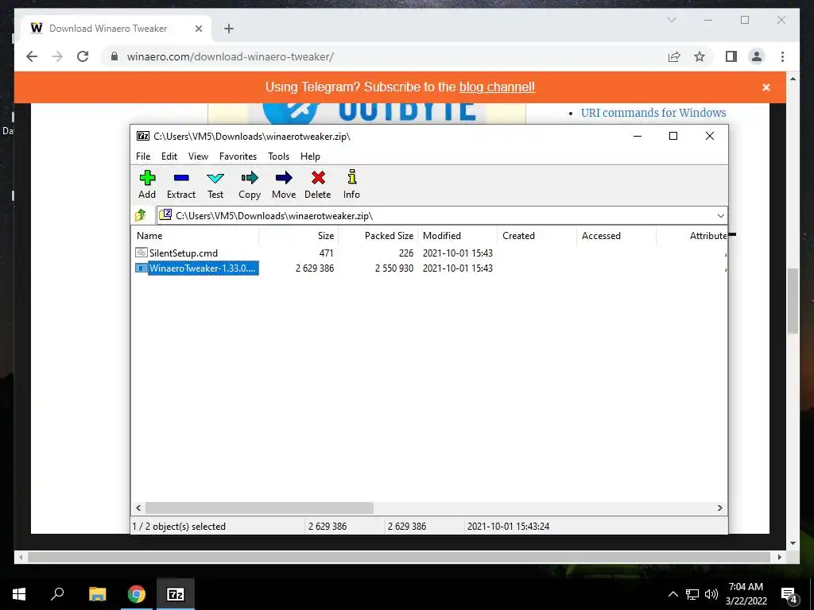Open the Chrome profile avatar
Screen dimensions: 814x610
(x=757, y=56)
